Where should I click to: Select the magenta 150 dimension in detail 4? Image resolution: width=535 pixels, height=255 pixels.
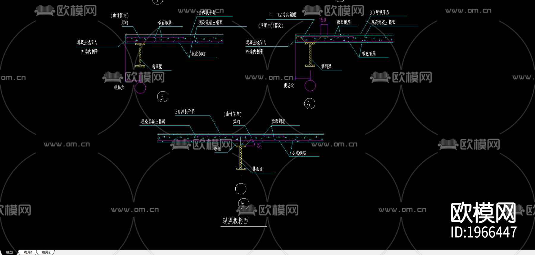pos(322,20)
